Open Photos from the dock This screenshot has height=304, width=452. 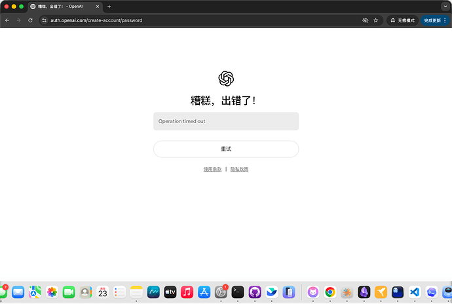(x=52, y=292)
